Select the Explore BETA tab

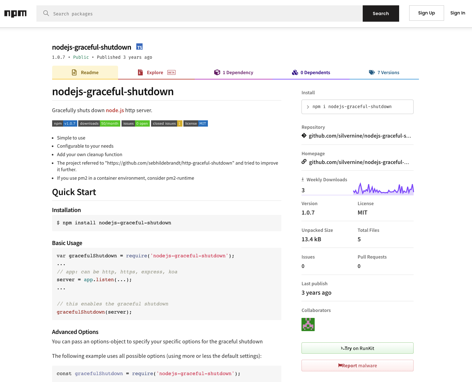pos(155,72)
